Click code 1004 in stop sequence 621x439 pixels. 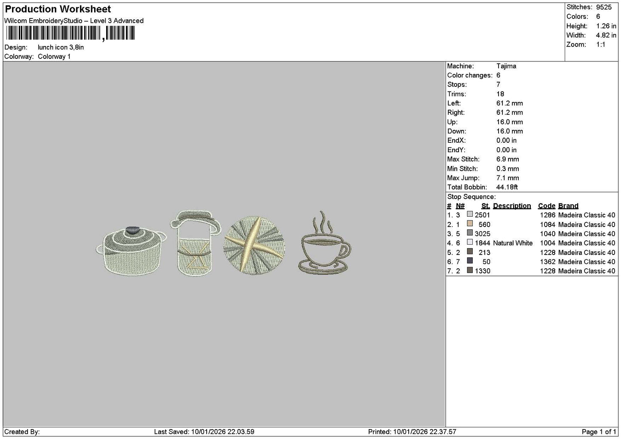(x=548, y=243)
